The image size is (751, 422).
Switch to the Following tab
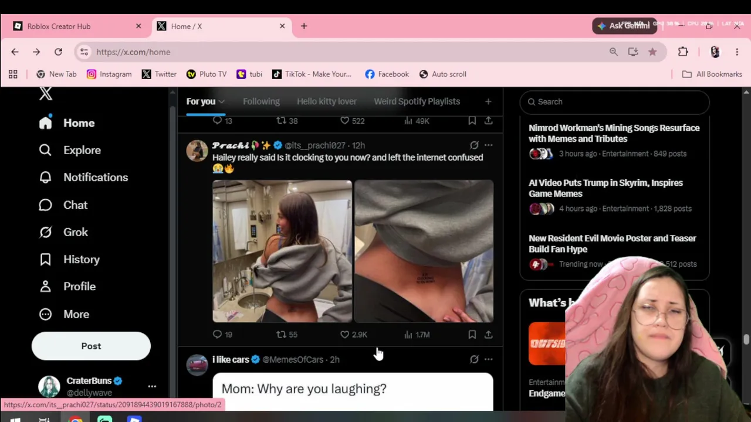coord(261,101)
